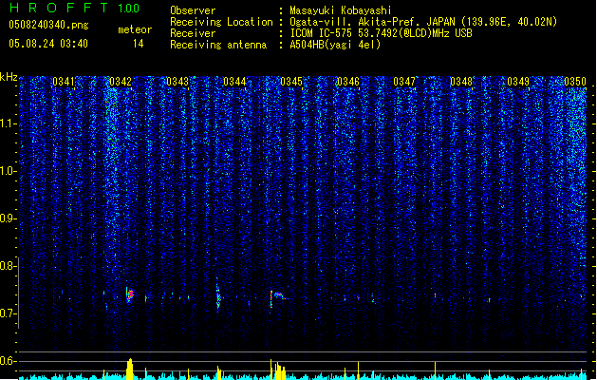
Task: Click the 0346 time marker
Action: (x=348, y=82)
